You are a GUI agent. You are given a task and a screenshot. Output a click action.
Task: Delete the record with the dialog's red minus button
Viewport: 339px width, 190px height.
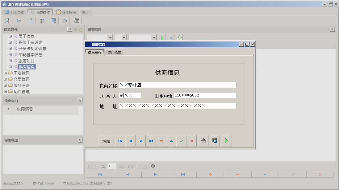(161, 141)
